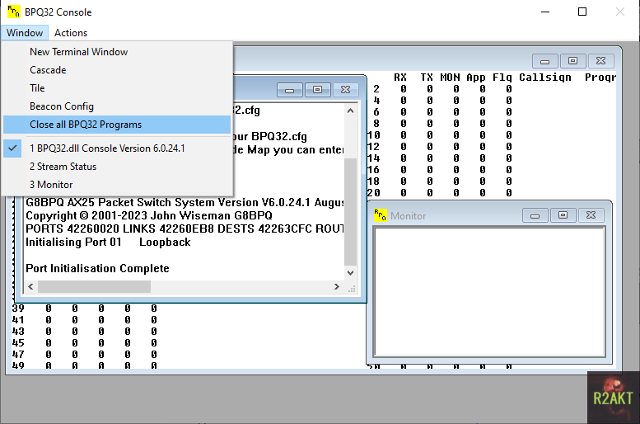Screen dimensions: 640x424
Task: Click the MON column header
Action: [x=450, y=78]
